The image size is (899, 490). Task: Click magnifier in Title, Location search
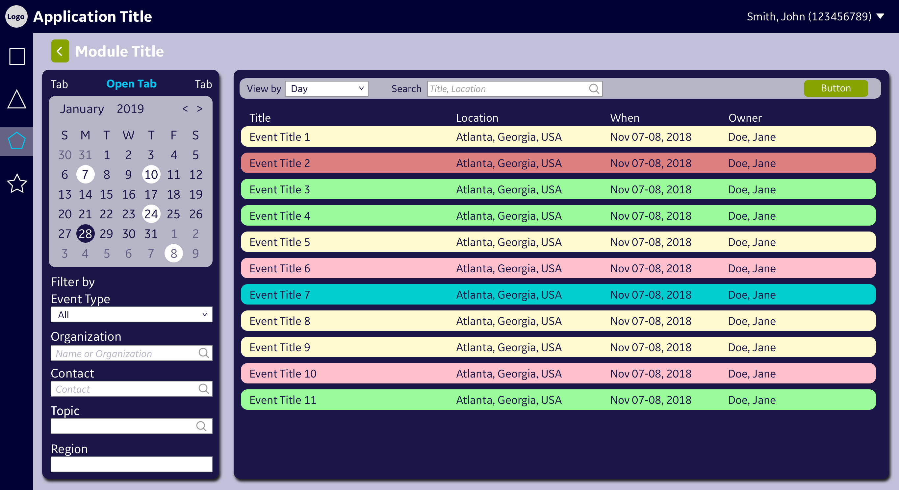(594, 88)
